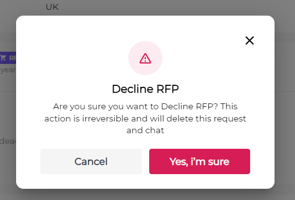Screen dimensions: 295x200
Task: Select the purple RFP badge at left
Action: (x=8, y=58)
